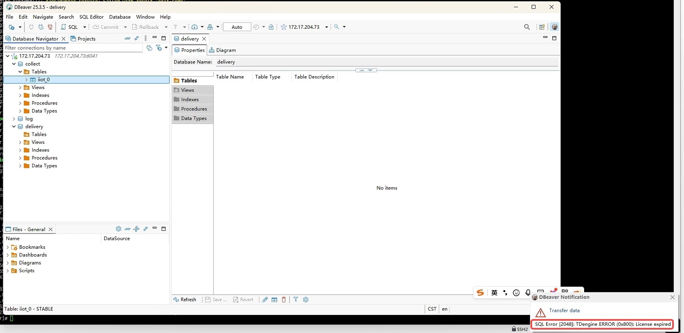Open the SQL editor button
Image resolution: width=684 pixels, height=333 pixels.
coord(70,27)
